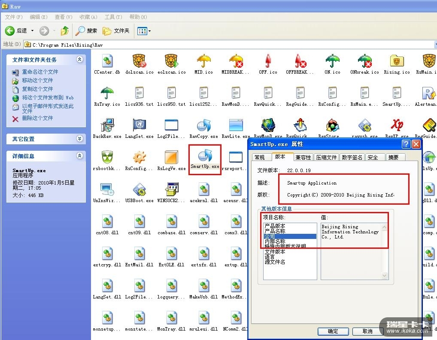This screenshot has width=437, height=340.
Task: Expand the 其它位置 panel
Action: click(80, 138)
